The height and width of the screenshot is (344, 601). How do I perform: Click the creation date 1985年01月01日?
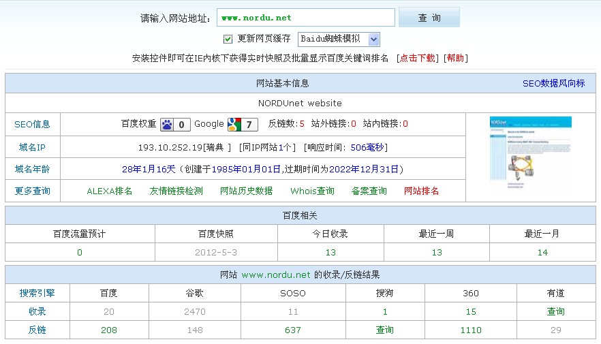coord(246,170)
